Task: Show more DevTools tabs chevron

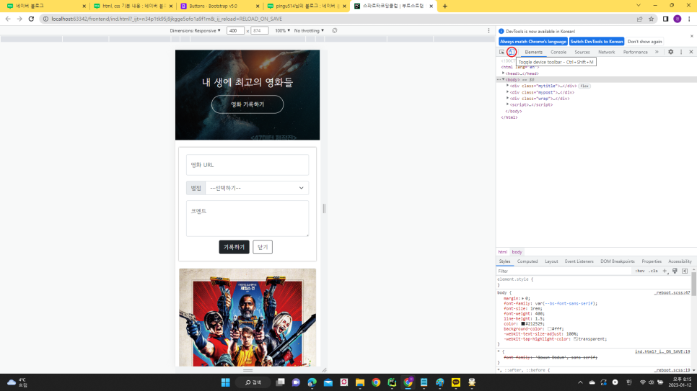Action: (657, 52)
